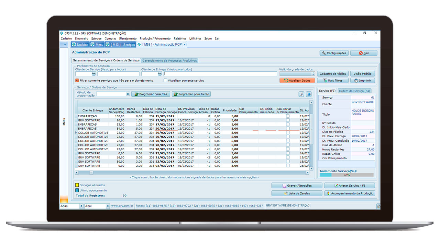The image size is (440, 247).
Task: Click the tools icon right of Programar para frente
Action: click(301, 94)
